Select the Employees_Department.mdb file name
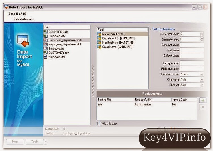 point(65,40)
